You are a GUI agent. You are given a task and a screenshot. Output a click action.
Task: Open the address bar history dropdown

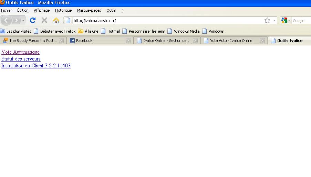pos(274,20)
